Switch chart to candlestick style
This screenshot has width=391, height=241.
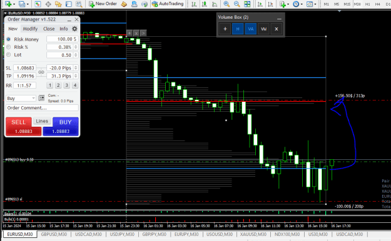tap(204, 4)
